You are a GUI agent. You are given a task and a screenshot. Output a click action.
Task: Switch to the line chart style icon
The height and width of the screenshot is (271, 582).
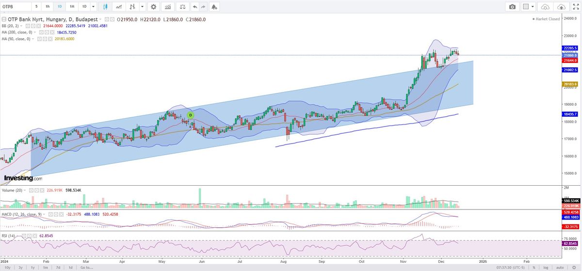119,7
